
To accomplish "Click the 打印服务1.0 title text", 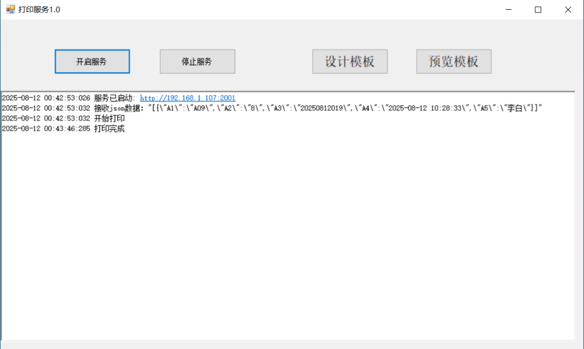I will tap(39, 10).
